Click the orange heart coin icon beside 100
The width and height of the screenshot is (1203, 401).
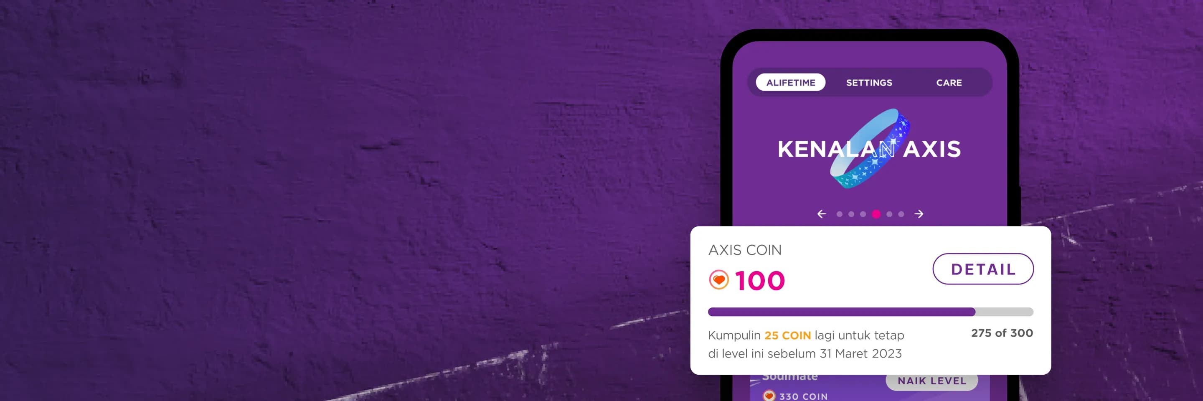pyautogui.click(x=719, y=280)
